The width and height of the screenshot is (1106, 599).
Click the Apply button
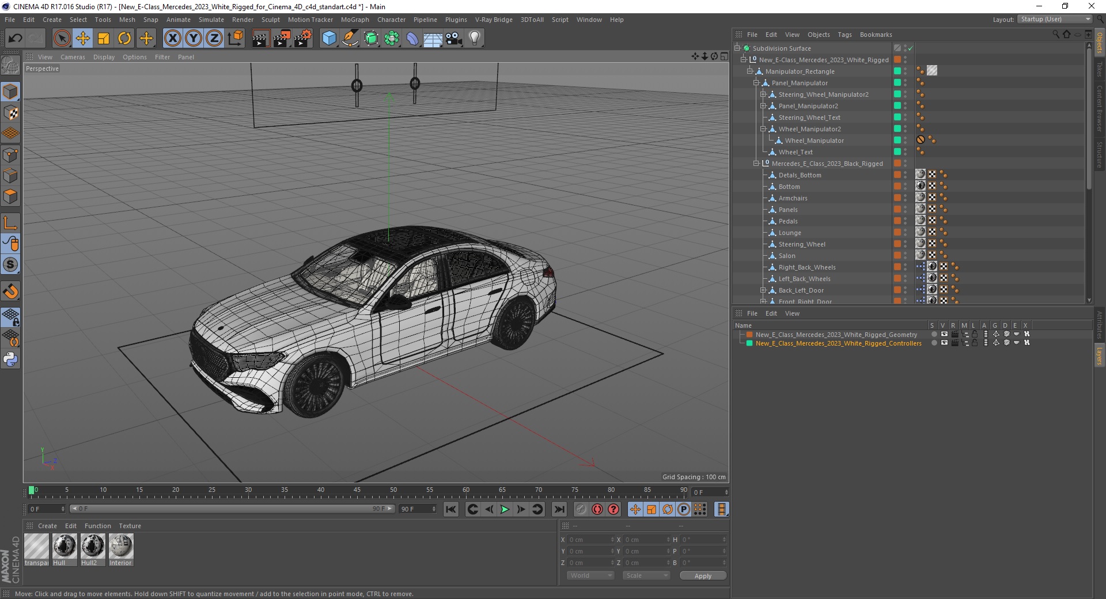(702, 575)
